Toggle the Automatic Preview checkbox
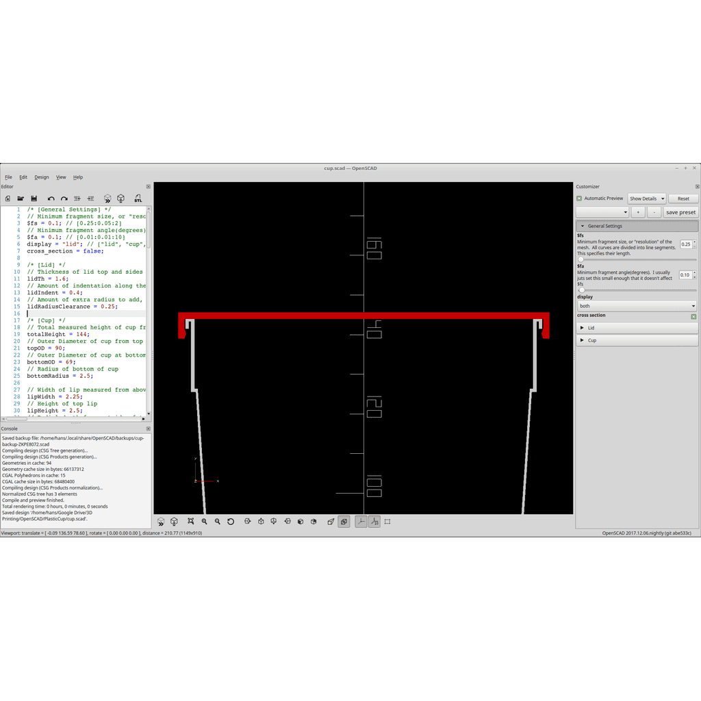 (x=579, y=199)
